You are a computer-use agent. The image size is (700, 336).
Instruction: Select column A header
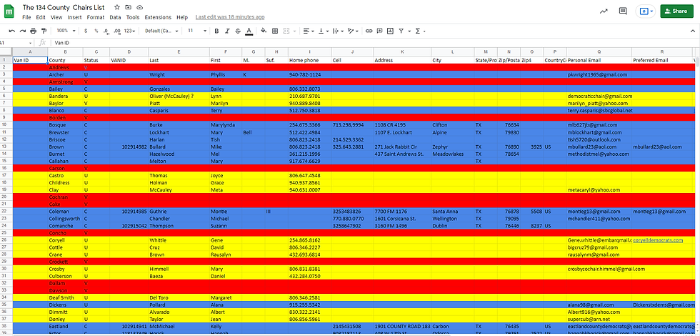point(30,51)
